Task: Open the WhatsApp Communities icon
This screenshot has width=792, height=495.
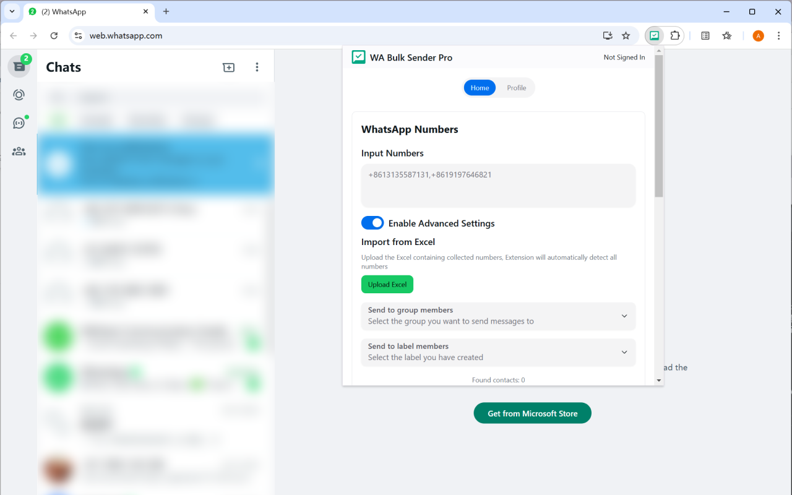Action: pos(19,151)
